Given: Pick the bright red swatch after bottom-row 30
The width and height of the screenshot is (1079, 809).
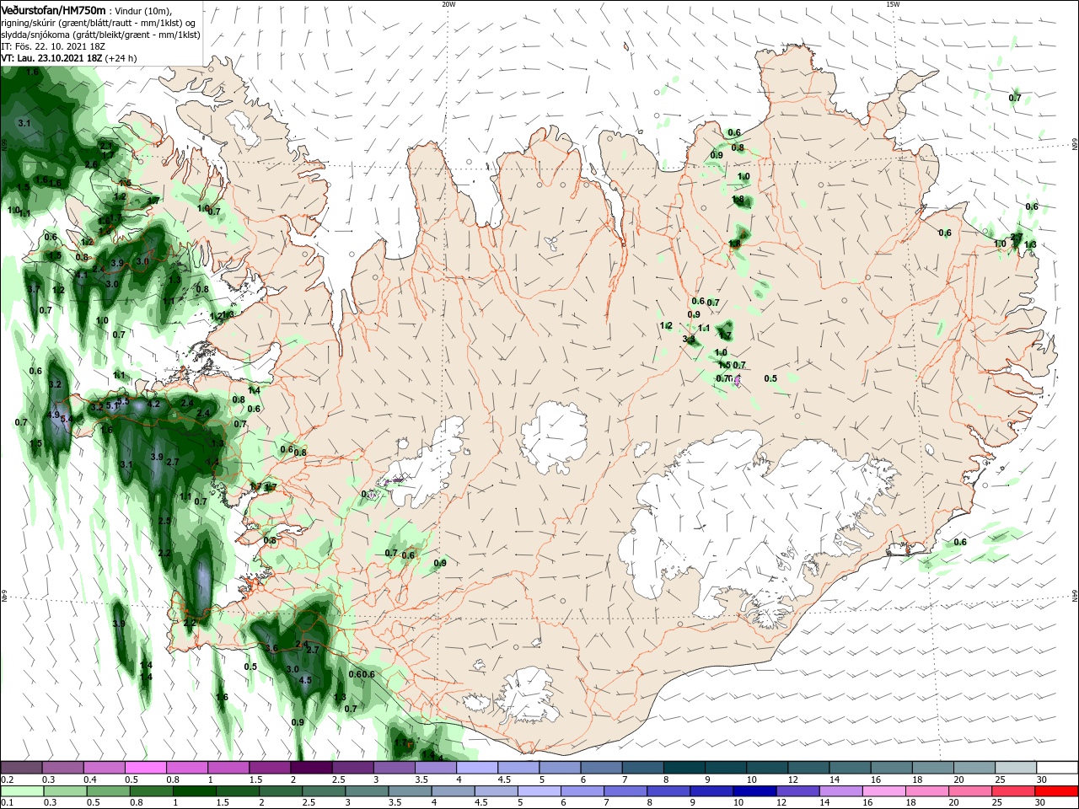Looking at the screenshot, I should click(x=1057, y=792).
